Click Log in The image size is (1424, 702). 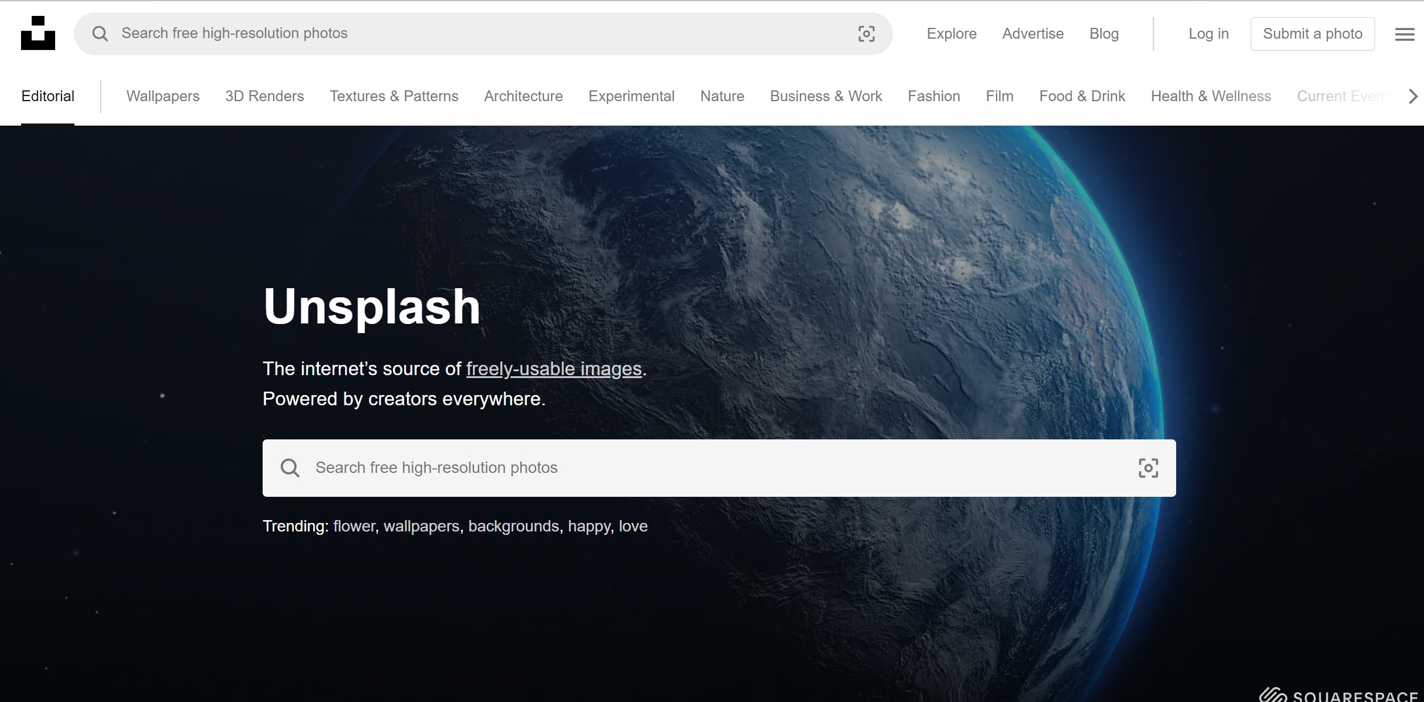[1209, 34]
